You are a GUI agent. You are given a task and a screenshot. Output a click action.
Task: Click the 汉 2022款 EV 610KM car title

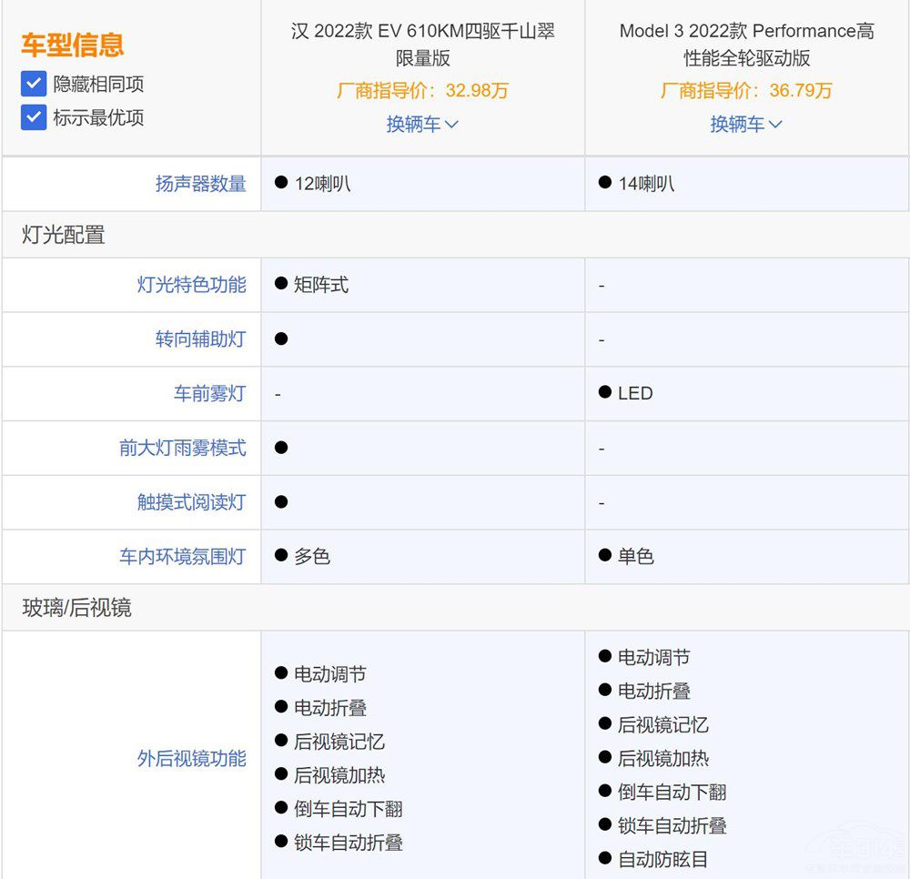tap(422, 45)
